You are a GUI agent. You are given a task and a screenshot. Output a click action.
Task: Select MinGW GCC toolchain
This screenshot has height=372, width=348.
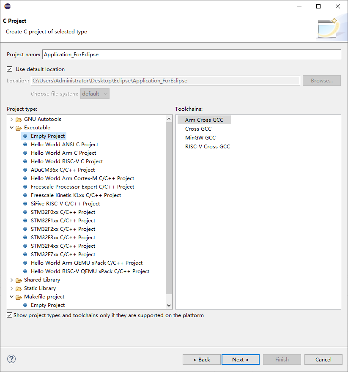[200, 138]
